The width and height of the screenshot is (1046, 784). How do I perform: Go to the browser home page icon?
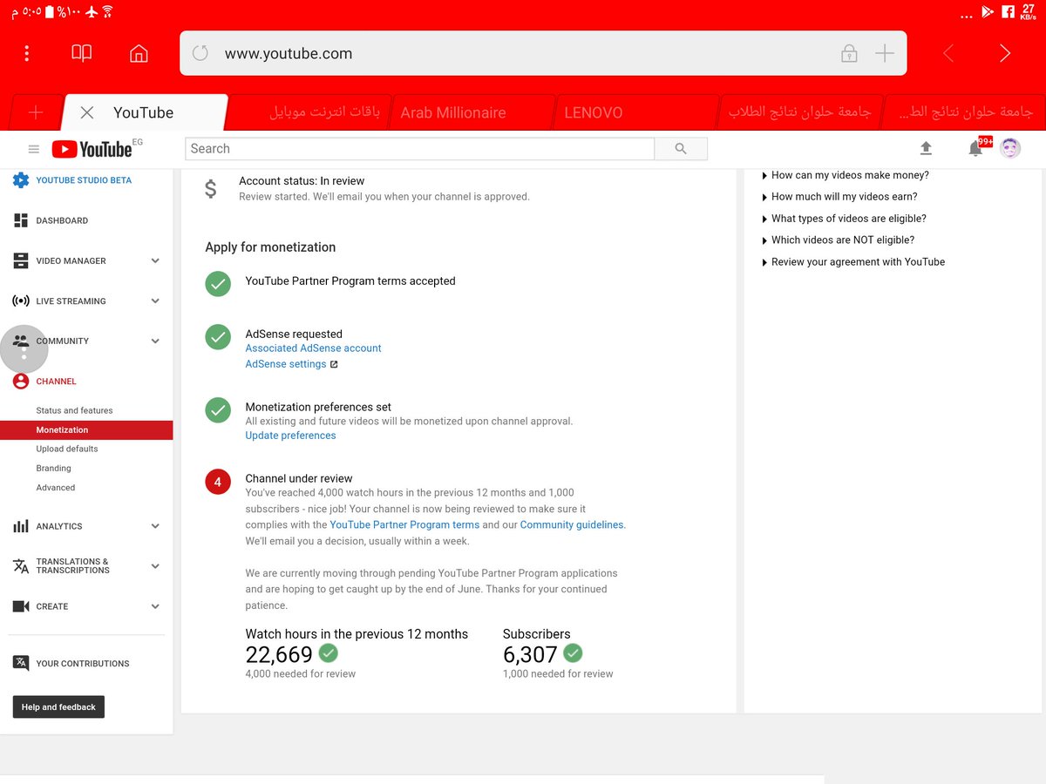coord(139,54)
